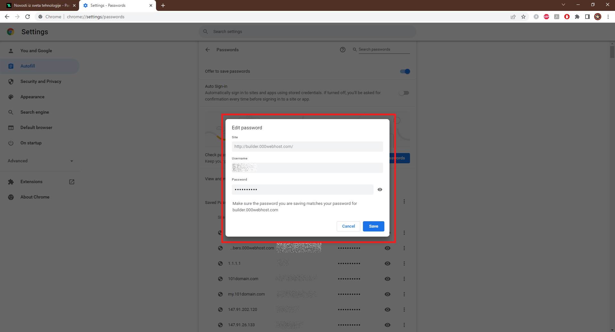615x332 pixels.
Task: Bookmark this page with the star icon
Action: point(523,17)
